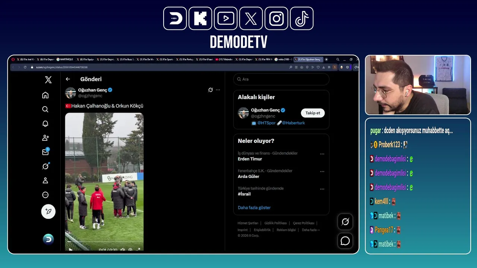Image resolution: width=477 pixels, height=268 pixels.
Task: Click the X logo in the sidebar
Action: [48, 80]
